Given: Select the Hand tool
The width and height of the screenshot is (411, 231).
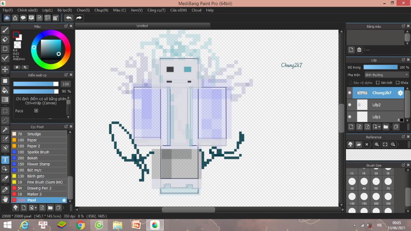Looking at the screenshot, I should [5, 199].
